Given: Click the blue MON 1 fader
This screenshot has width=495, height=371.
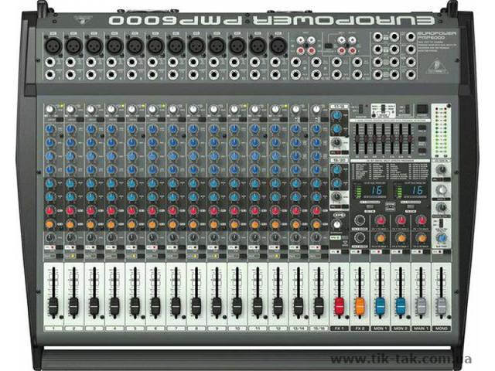Looking at the screenshot, I should pyautogui.click(x=380, y=304).
